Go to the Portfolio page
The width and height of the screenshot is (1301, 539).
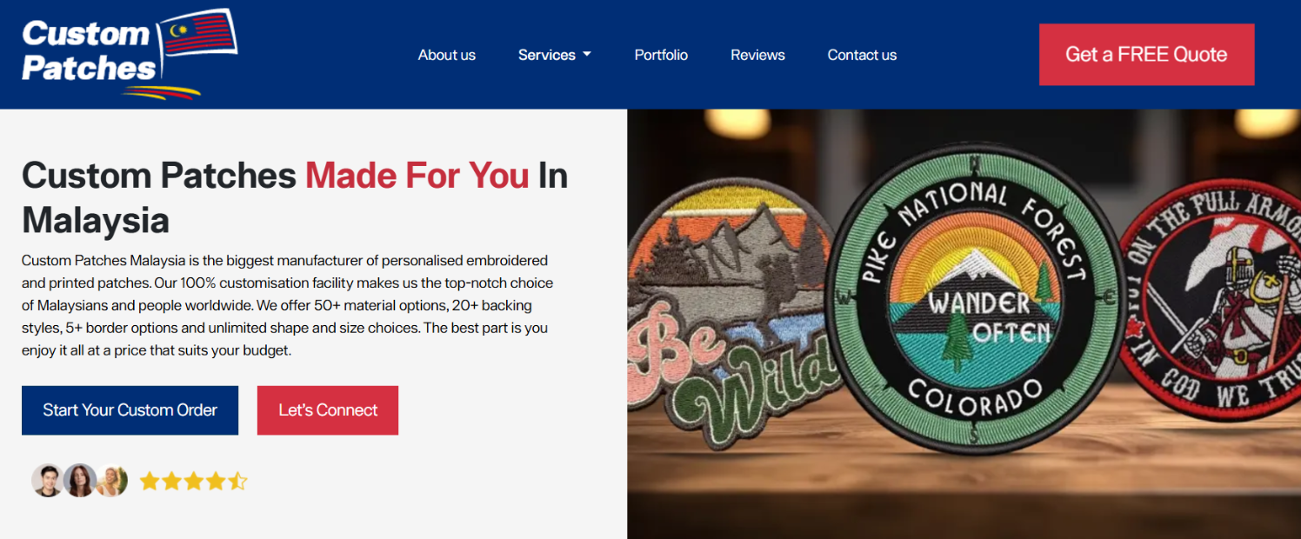(x=661, y=55)
